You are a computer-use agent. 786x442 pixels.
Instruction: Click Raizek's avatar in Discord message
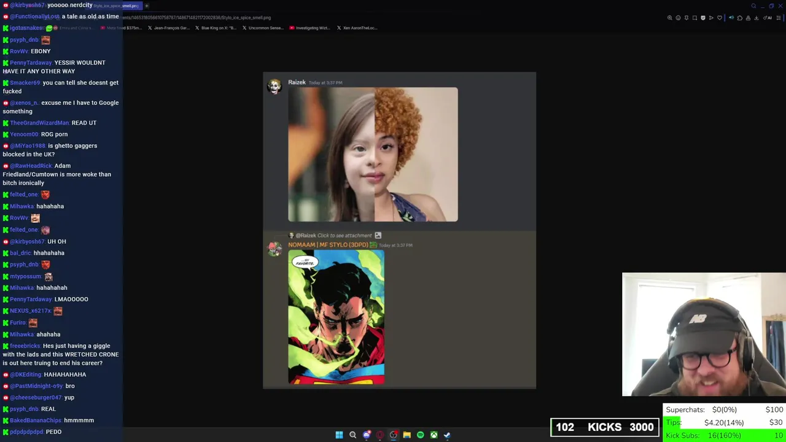click(x=274, y=87)
